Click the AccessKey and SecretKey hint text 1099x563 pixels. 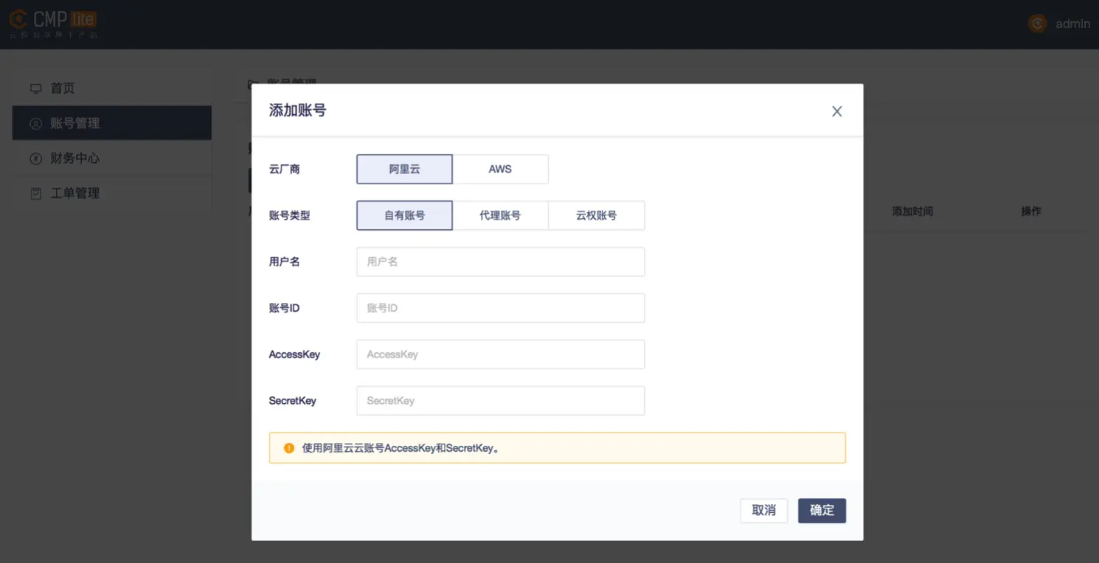(x=401, y=448)
